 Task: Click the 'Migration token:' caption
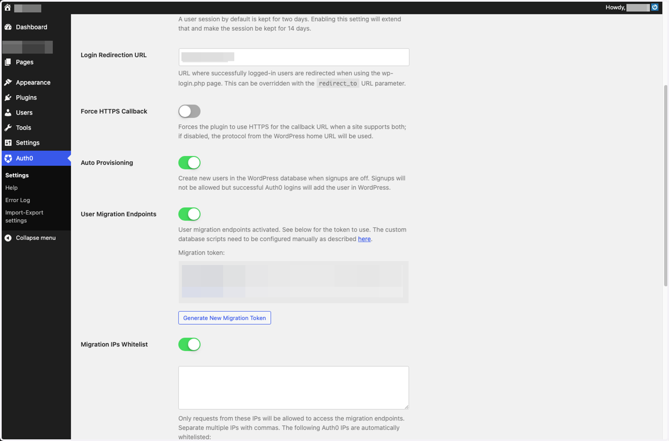pyautogui.click(x=201, y=253)
